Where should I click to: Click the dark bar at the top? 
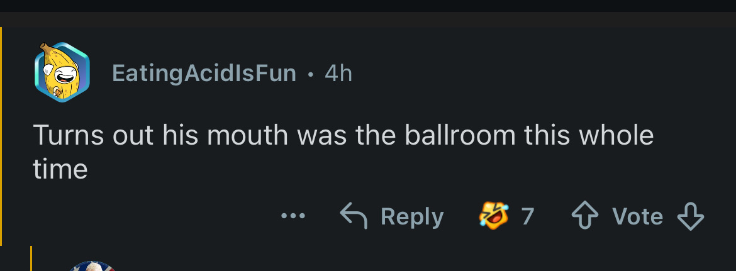point(368,6)
